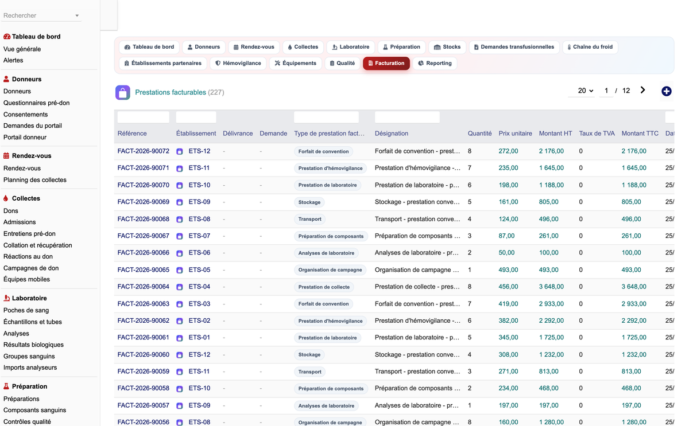This screenshot has height=426, width=689.
Task: Open Demandes transfusionnelles tab
Action: coord(514,47)
